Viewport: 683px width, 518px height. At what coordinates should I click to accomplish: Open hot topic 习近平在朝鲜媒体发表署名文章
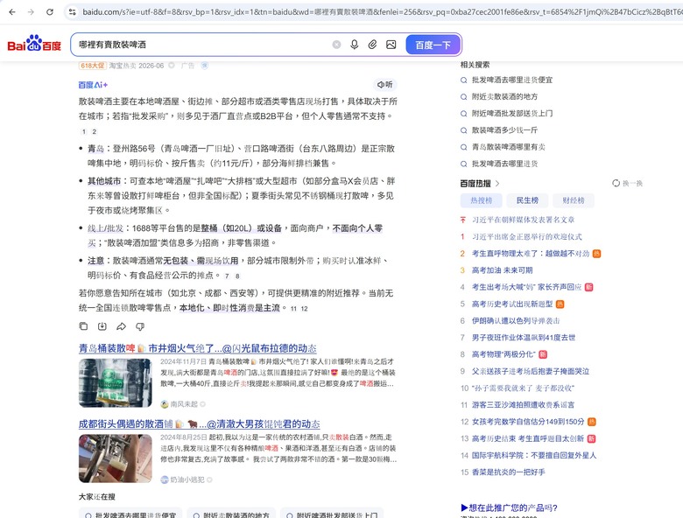point(523,220)
